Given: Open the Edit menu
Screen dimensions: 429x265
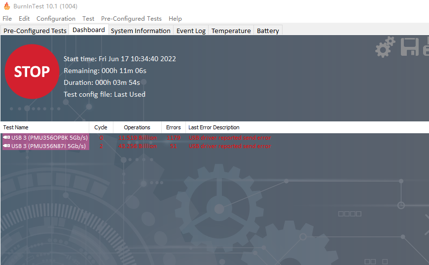Looking at the screenshot, I should [x=24, y=19].
